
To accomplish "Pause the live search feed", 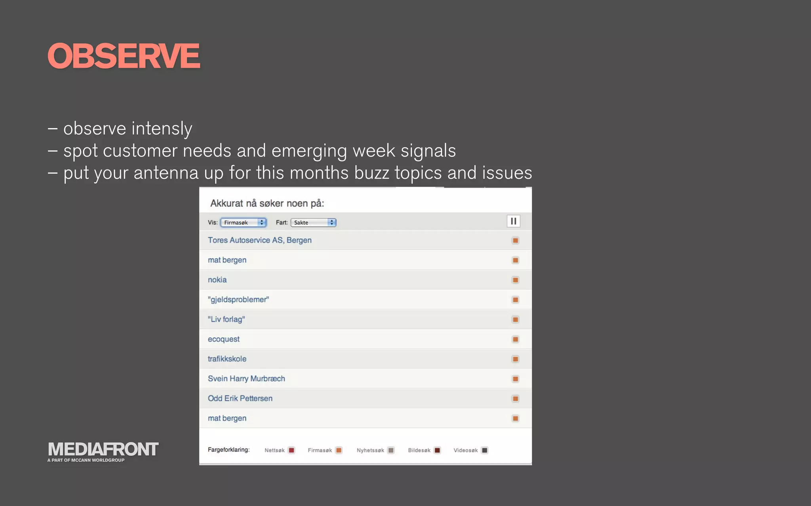I will pyautogui.click(x=513, y=221).
